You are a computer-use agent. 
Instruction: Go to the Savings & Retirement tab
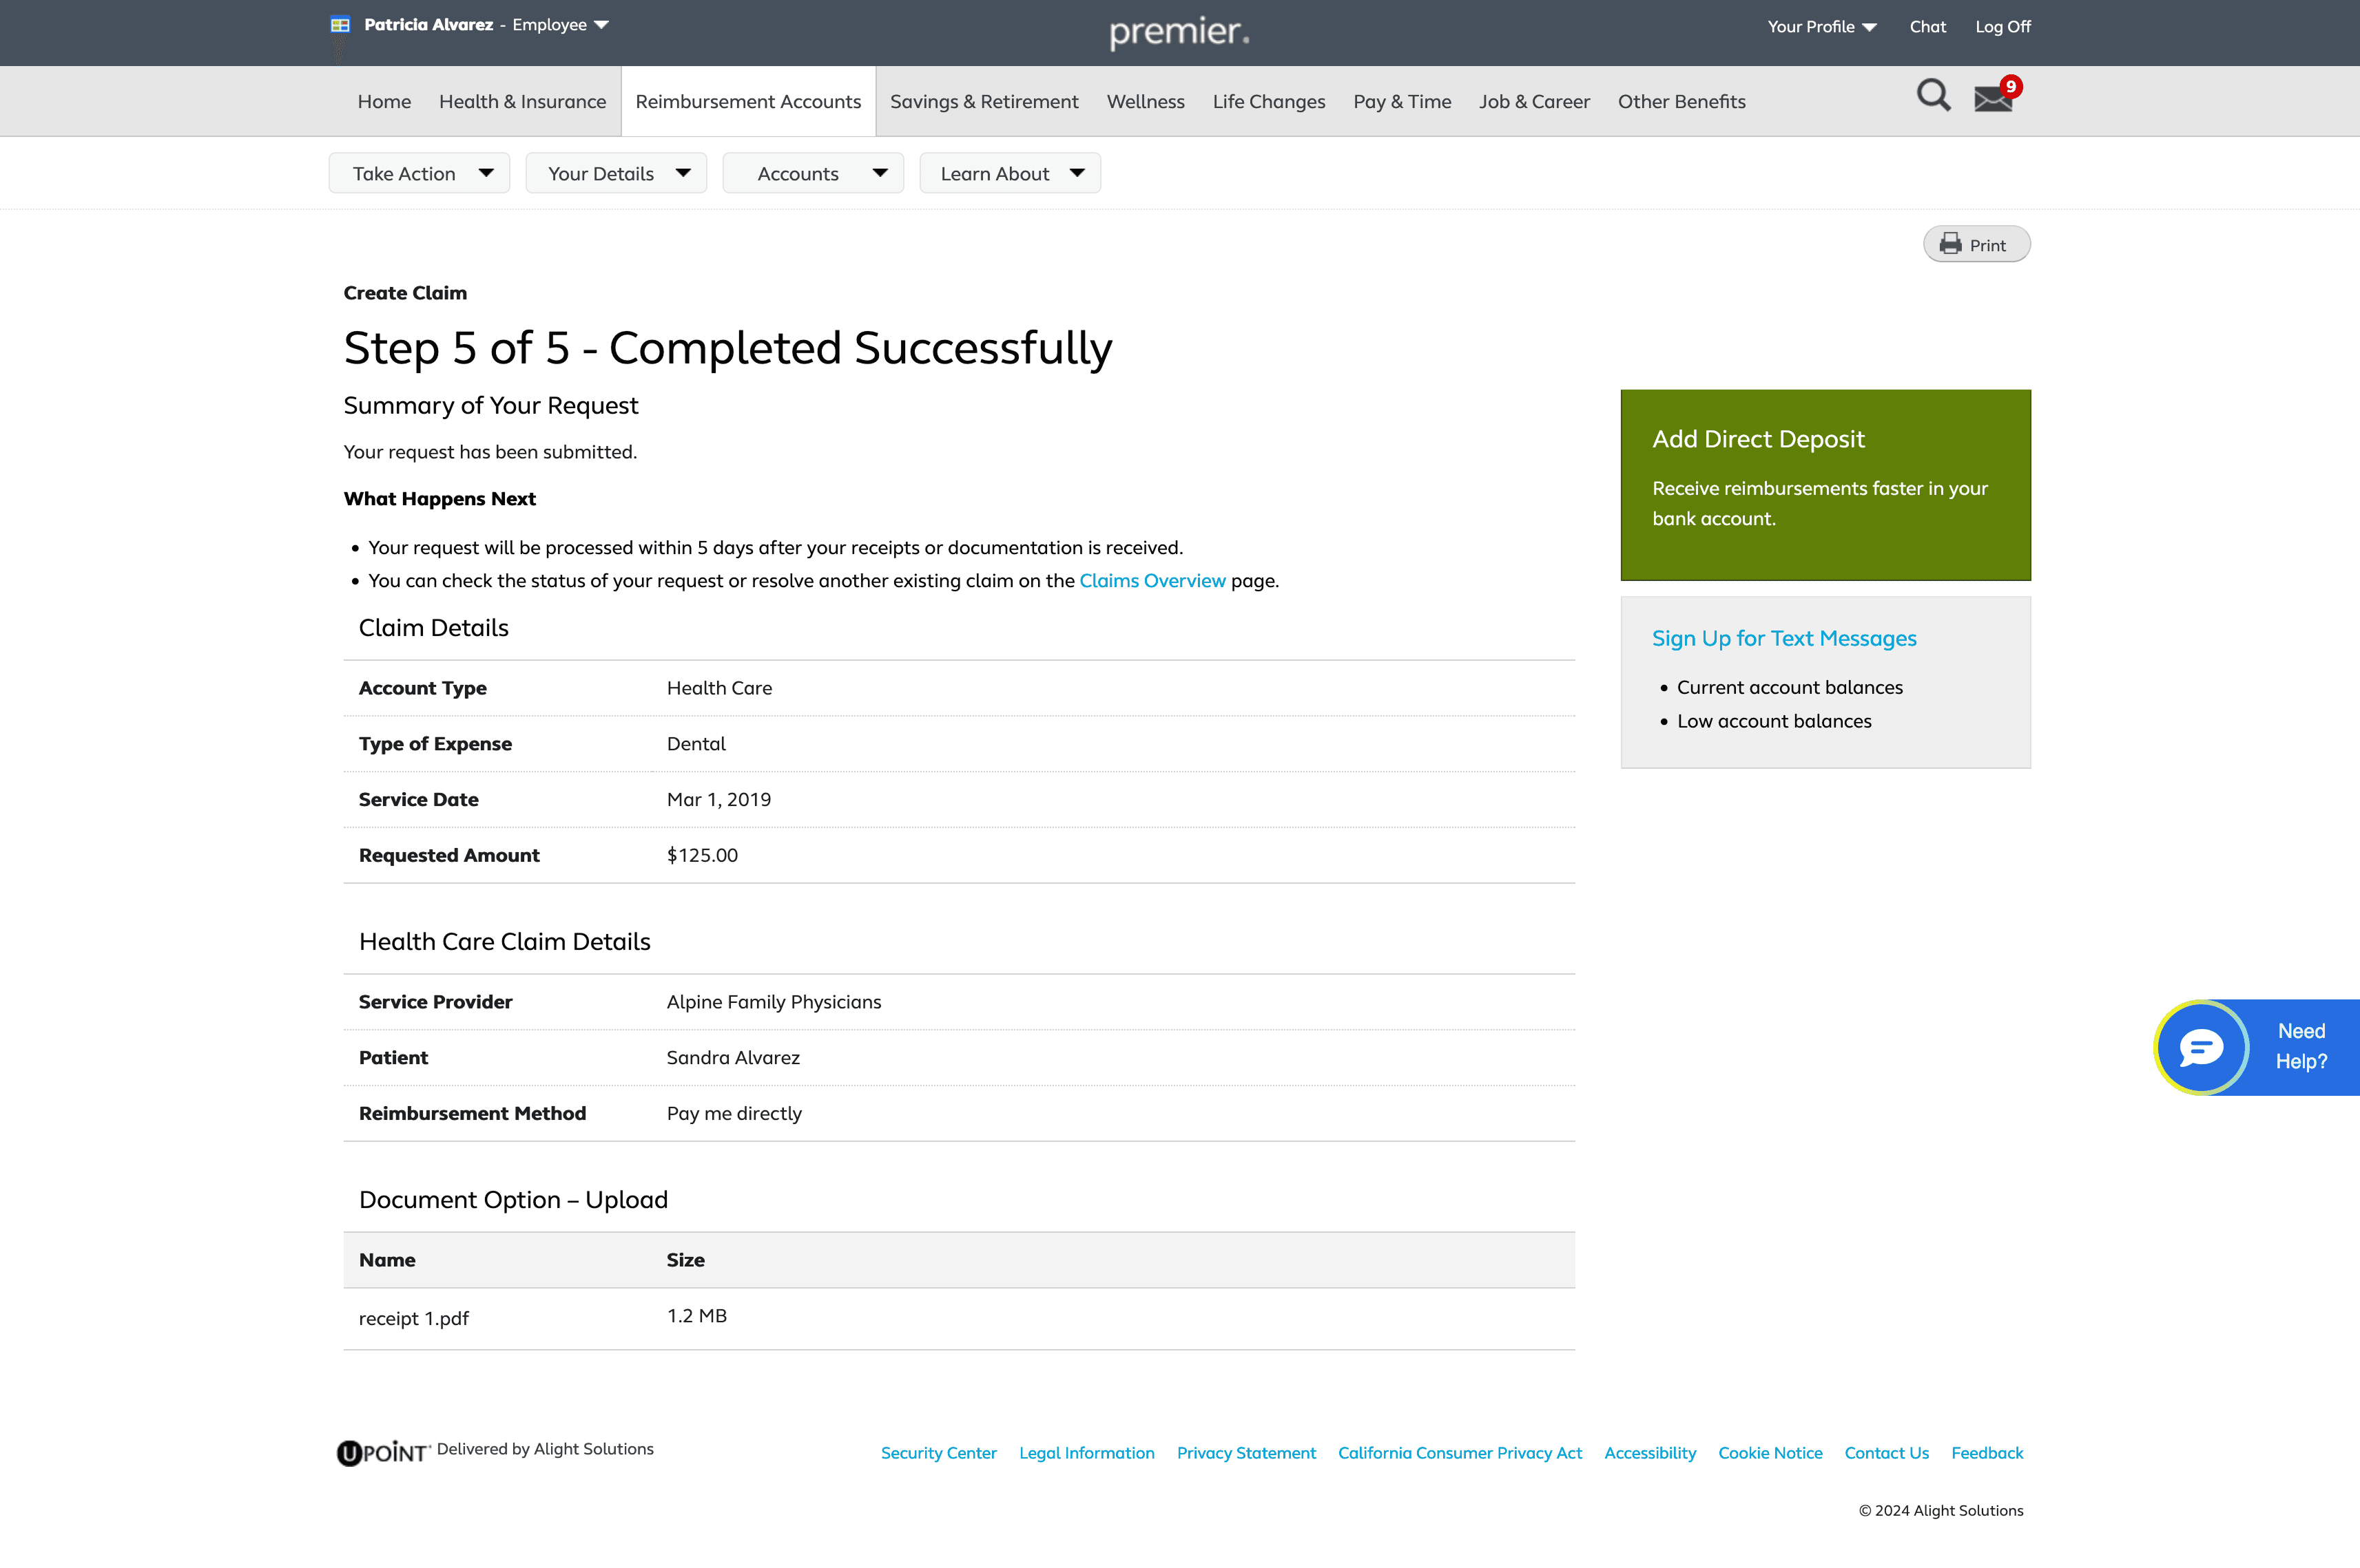point(984,101)
